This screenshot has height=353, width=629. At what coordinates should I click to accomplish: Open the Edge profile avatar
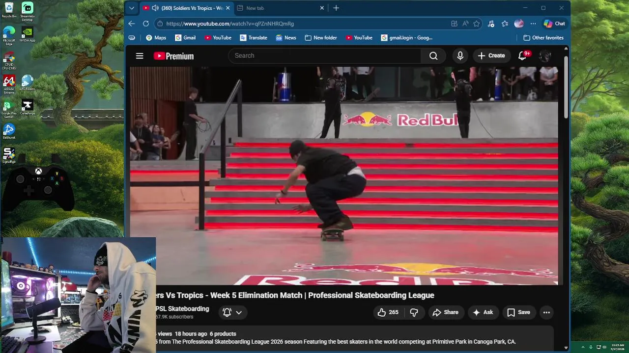click(x=519, y=24)
